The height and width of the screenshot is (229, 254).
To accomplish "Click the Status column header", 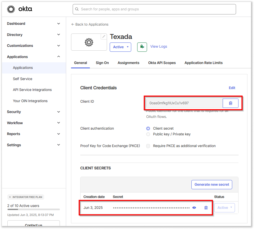I will click(219, 197).
